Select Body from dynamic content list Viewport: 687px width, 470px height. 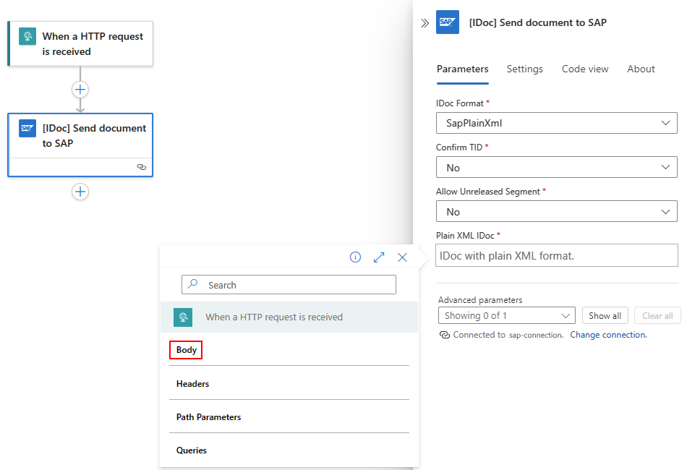187,350
